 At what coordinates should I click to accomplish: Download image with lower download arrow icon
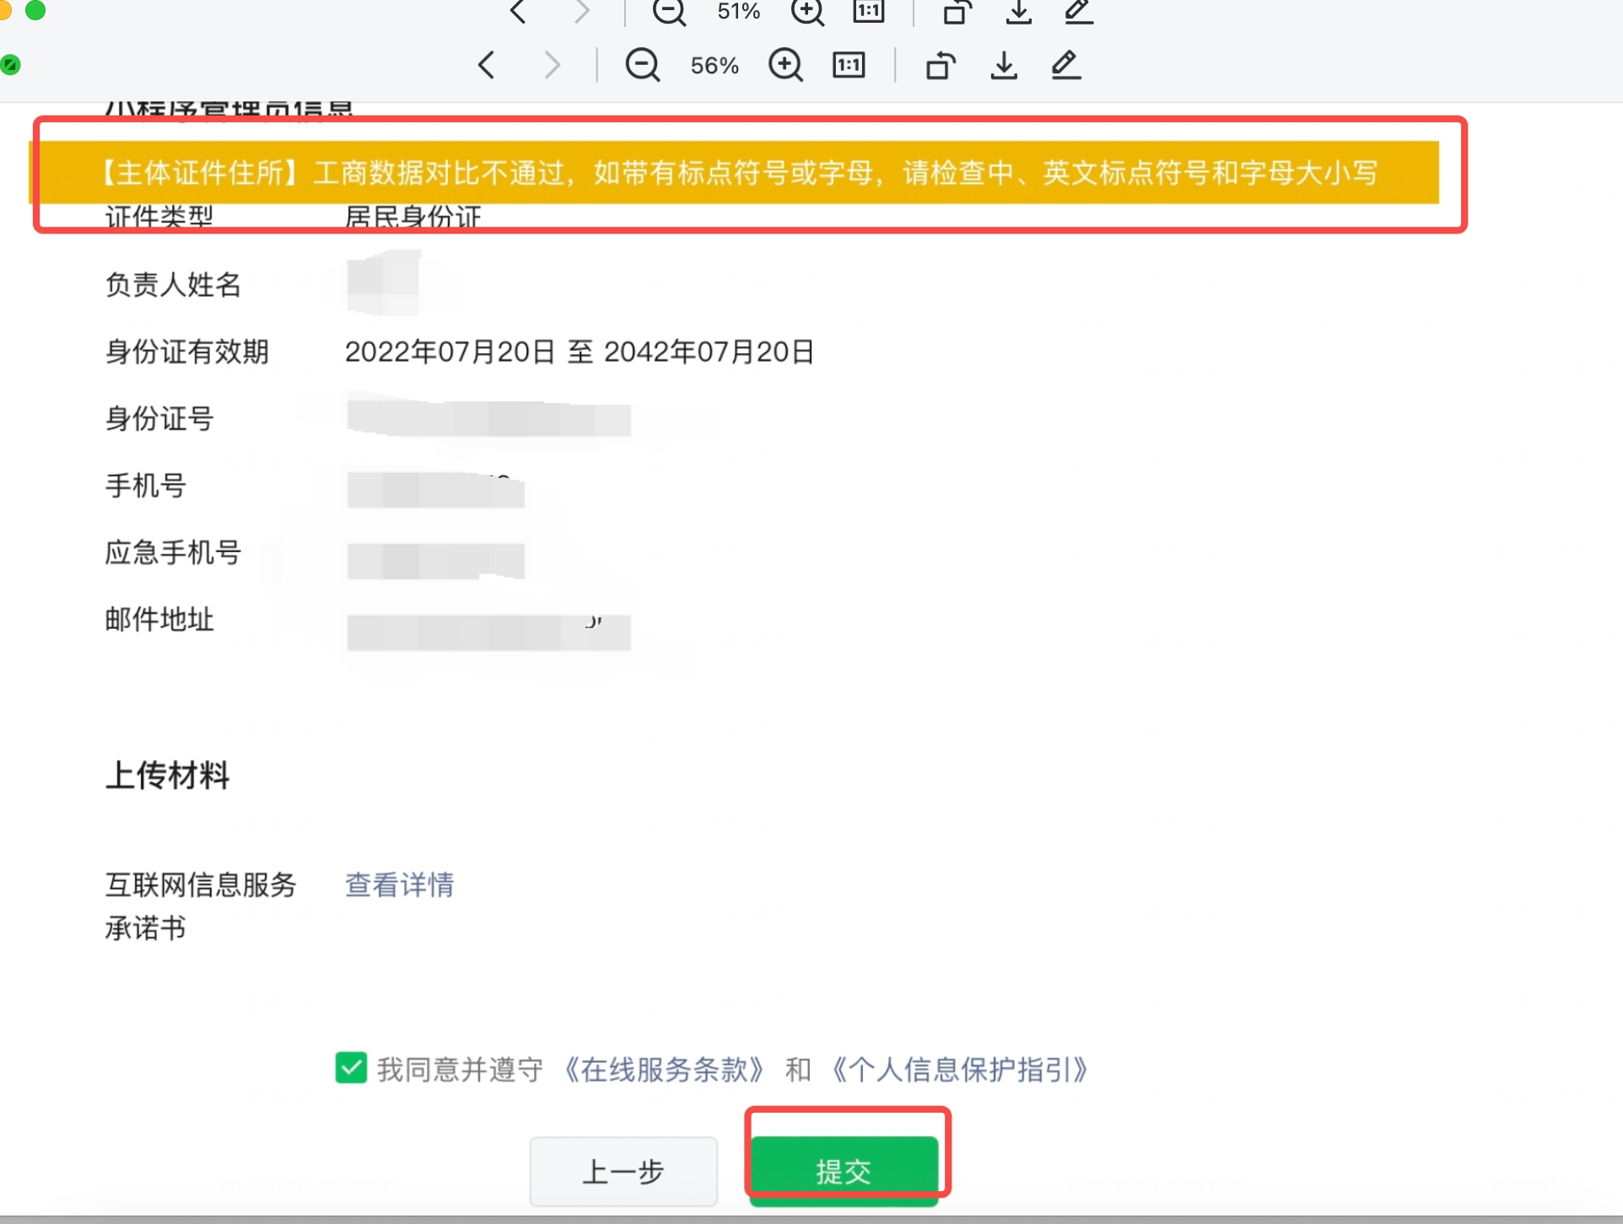1004,65
